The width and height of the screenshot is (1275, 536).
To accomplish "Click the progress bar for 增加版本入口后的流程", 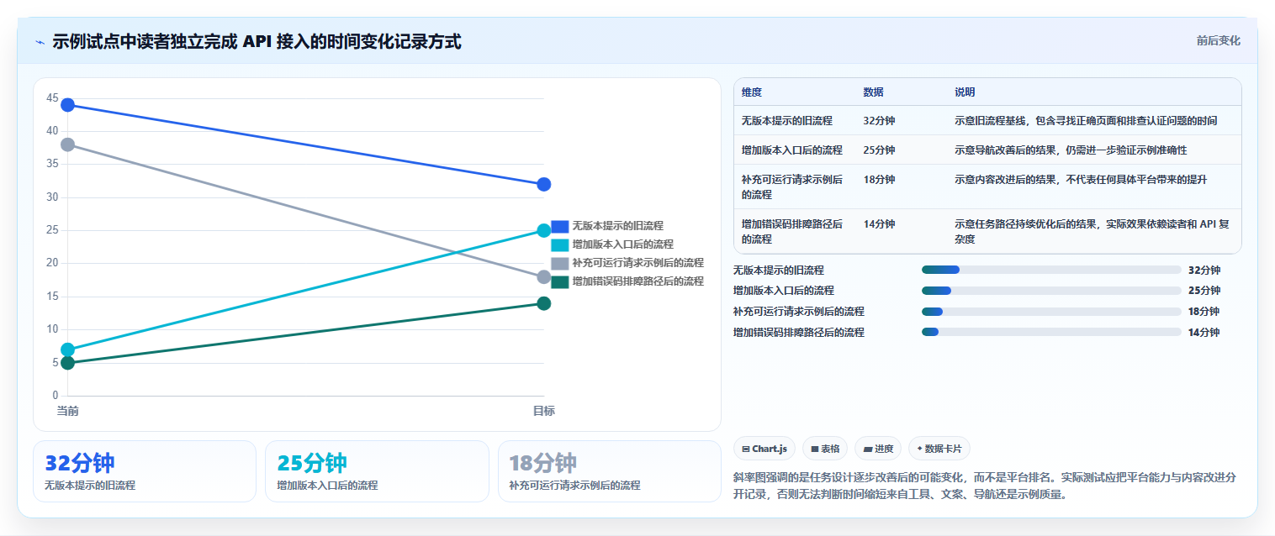I will 1051,291.
